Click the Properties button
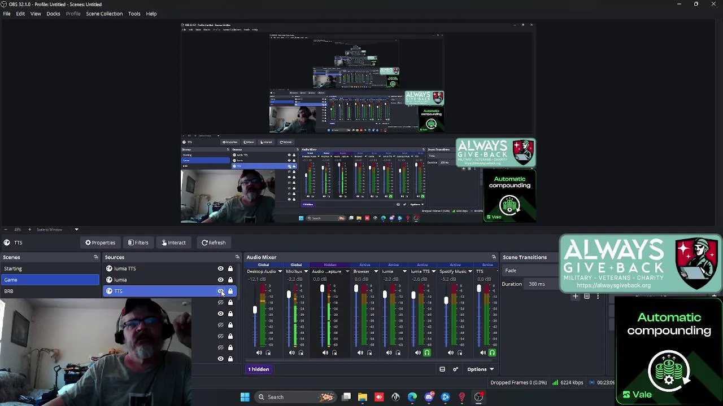This screenshot has width=723, height=406. [x=101, y=242]
